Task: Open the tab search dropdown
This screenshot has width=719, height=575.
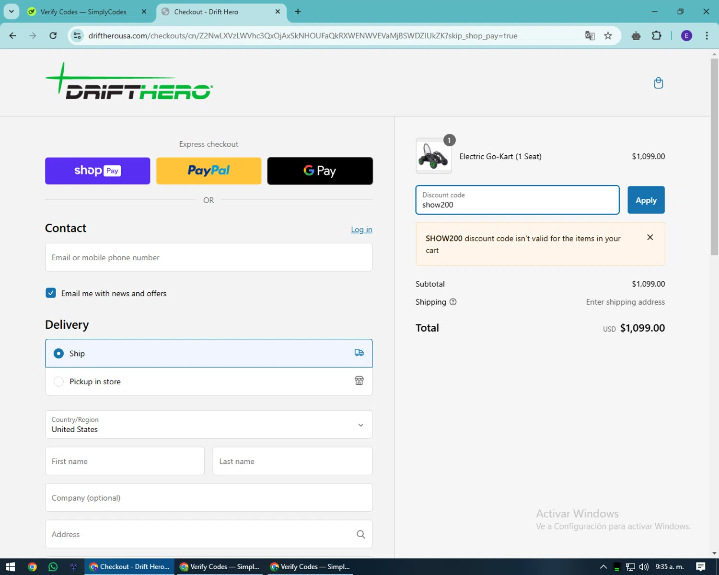Action: (12, 11)
